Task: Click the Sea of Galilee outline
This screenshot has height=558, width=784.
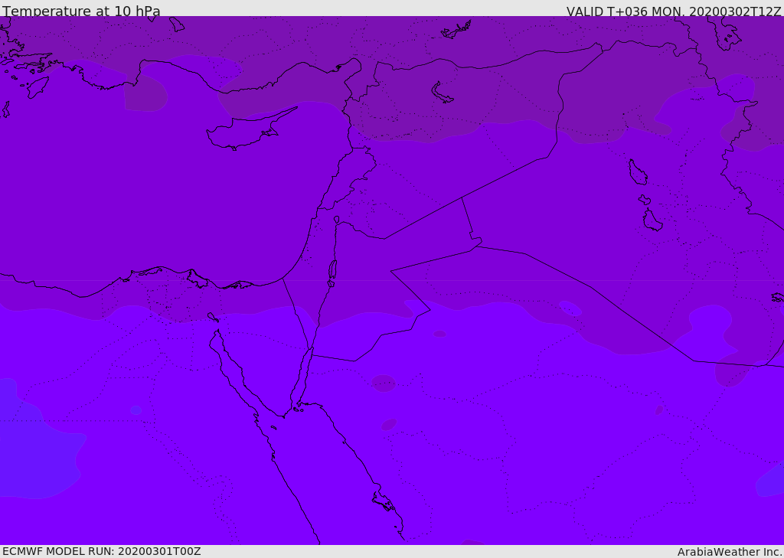Action: 337,220
